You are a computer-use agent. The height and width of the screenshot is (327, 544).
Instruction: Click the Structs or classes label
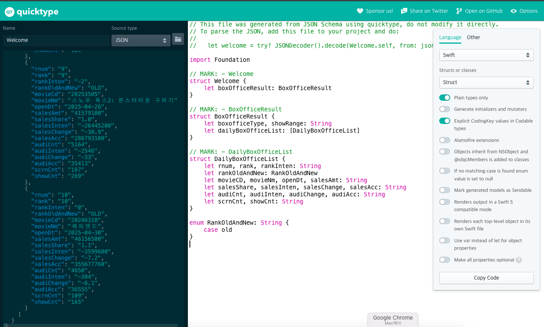(x=458, y=70)
